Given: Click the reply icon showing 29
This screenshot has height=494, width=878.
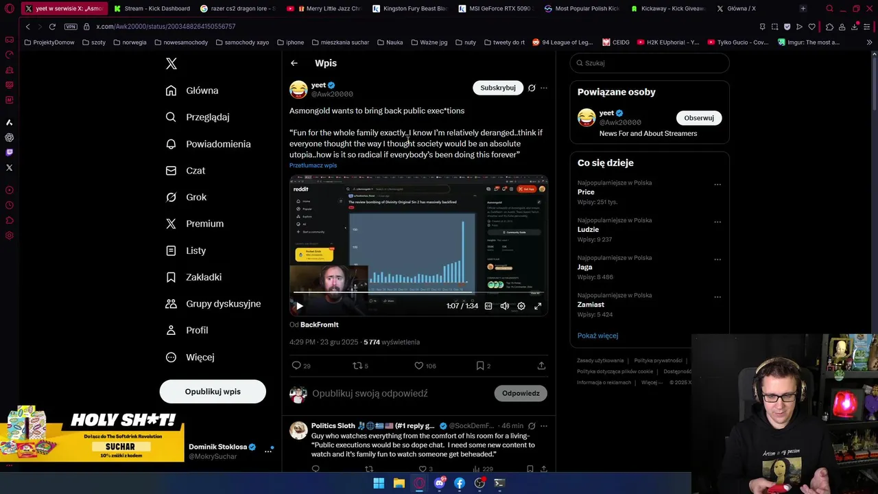Looking at the screenshot, I should click(x=301, y=366).
